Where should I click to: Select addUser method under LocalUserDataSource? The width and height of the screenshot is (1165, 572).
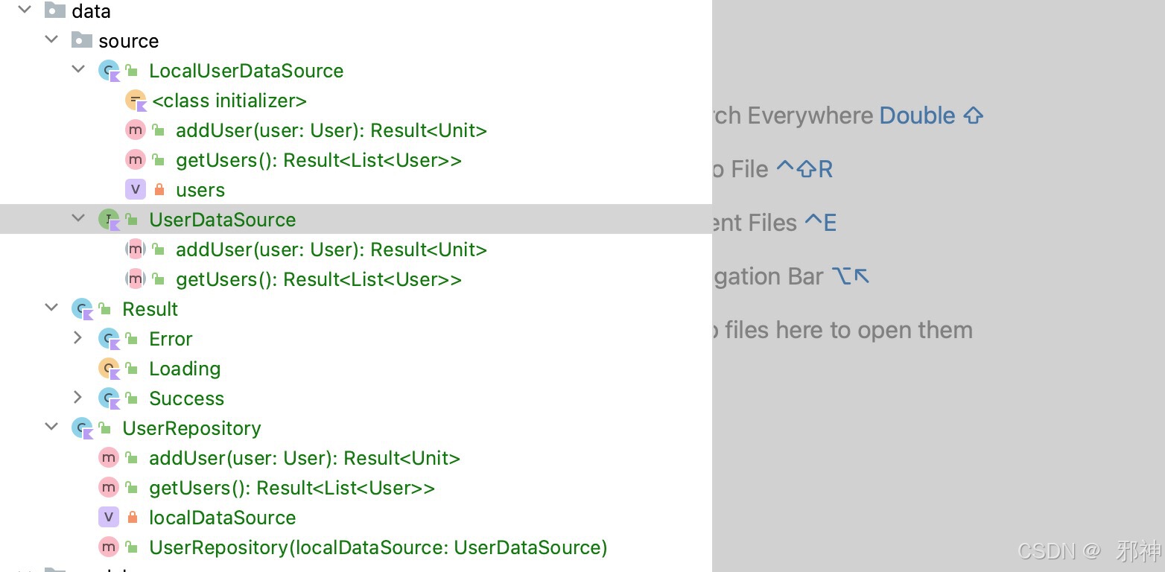331,130
